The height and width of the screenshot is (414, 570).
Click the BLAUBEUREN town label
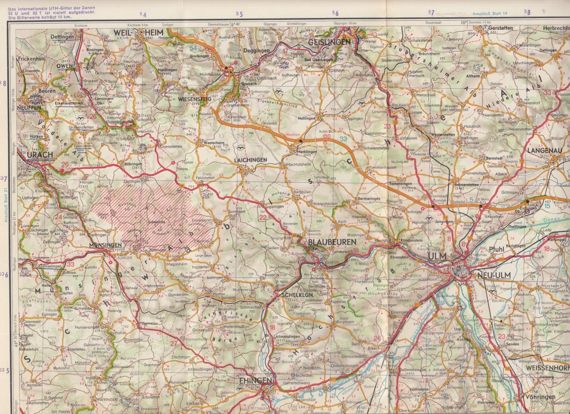point(333,242)
